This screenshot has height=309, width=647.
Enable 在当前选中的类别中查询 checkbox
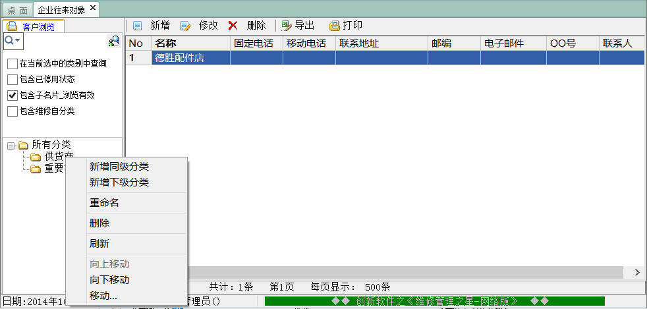pyautogui.click(x=13, y=63)
